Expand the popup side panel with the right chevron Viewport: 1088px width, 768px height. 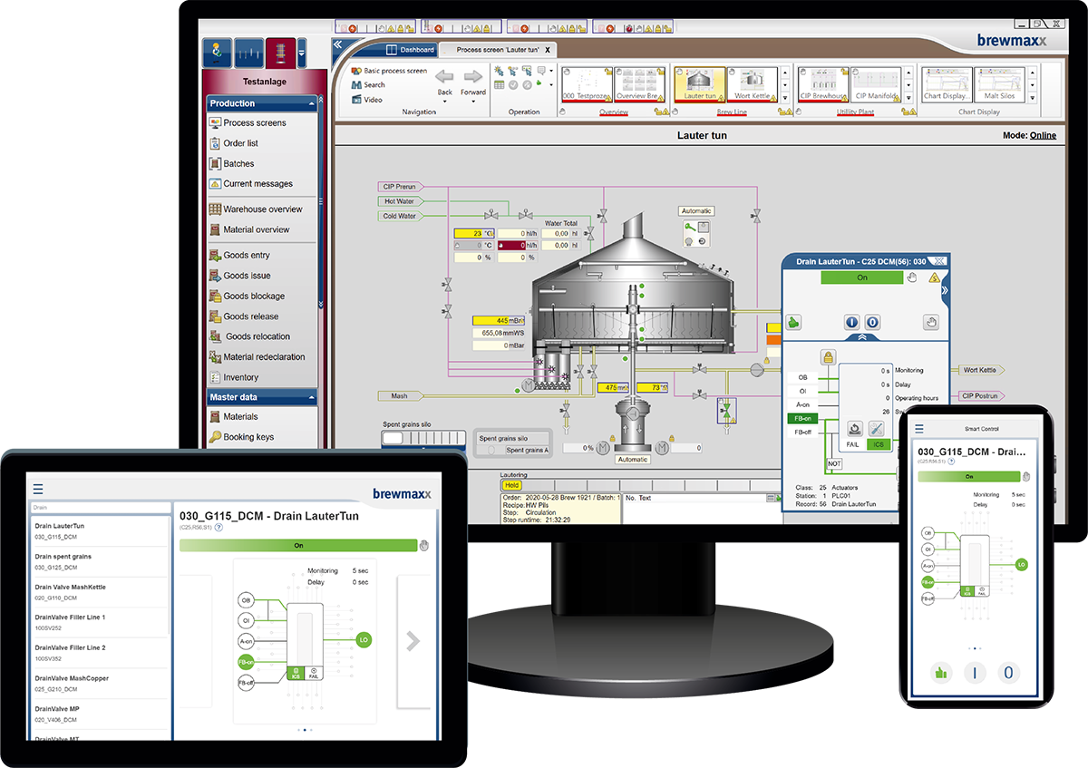(945, 291)
